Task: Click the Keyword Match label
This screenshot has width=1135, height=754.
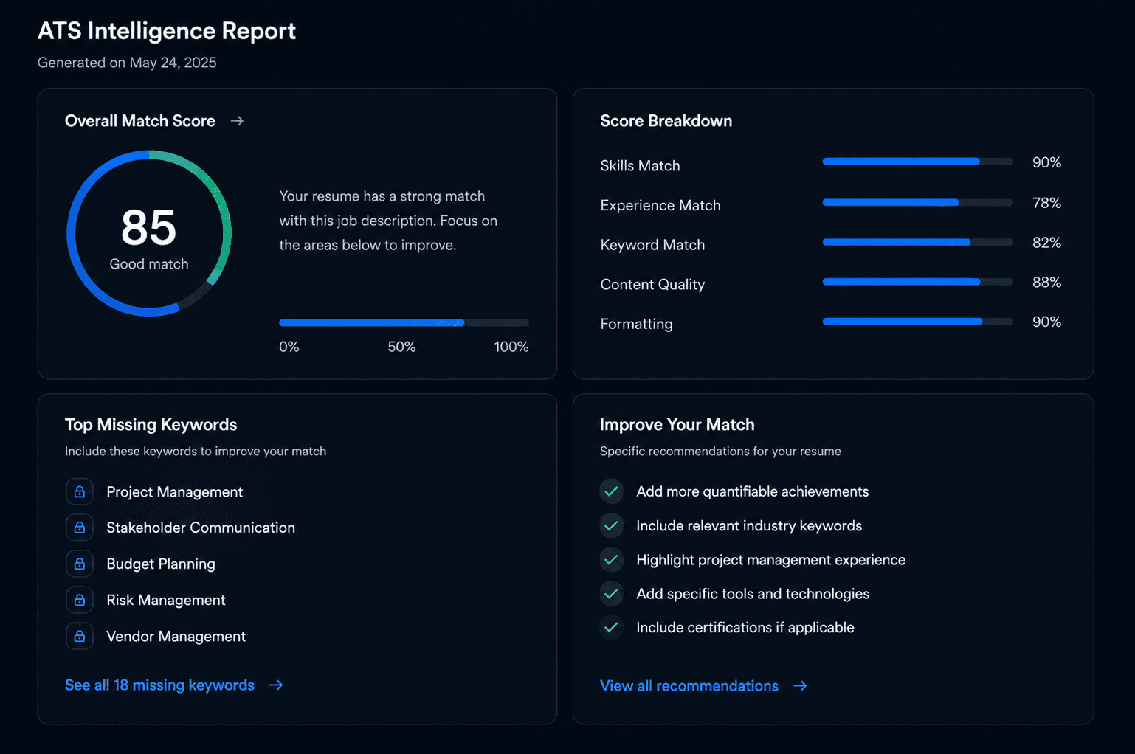Action: (652, 245)
